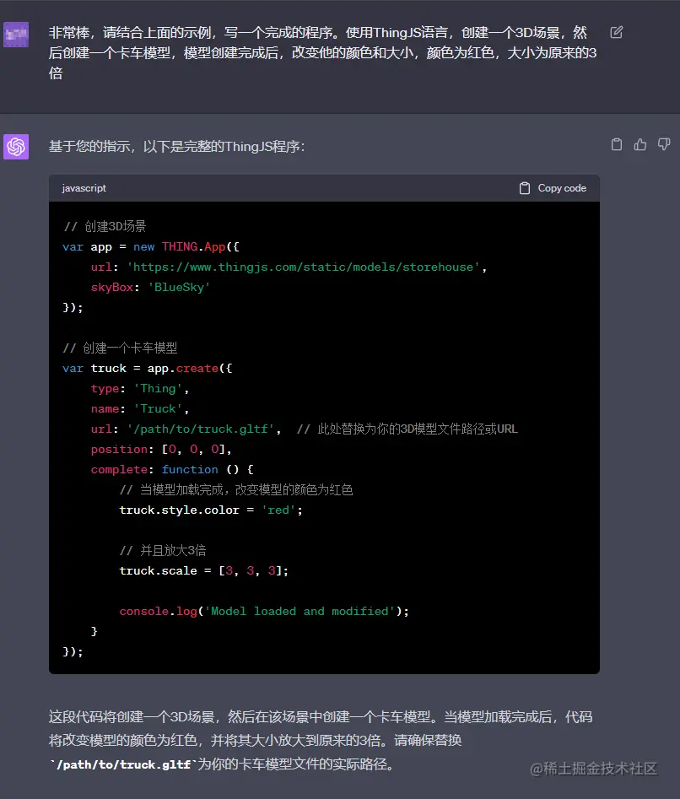Click the explanation paragraph 这段代码将创建一个3D场景
The height and width of the screenshot is (799, 680).
(x=321, y=741)
